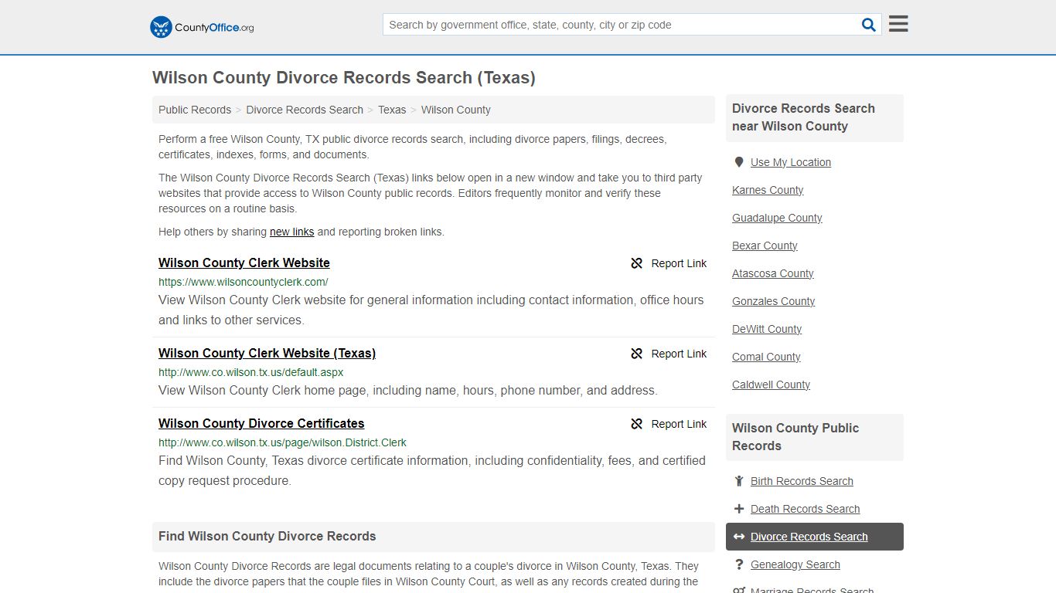Open Karnes County divorce records

[x=768, y=190]
